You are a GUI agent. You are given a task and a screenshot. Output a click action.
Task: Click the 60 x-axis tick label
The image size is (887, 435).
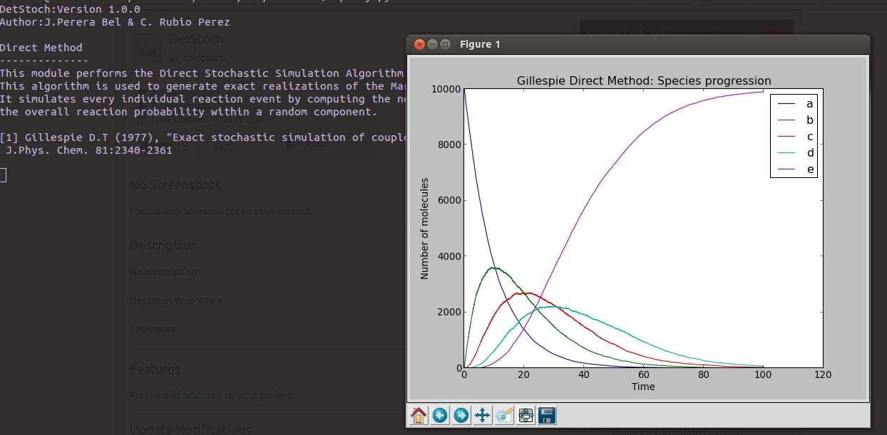point(644,375)
